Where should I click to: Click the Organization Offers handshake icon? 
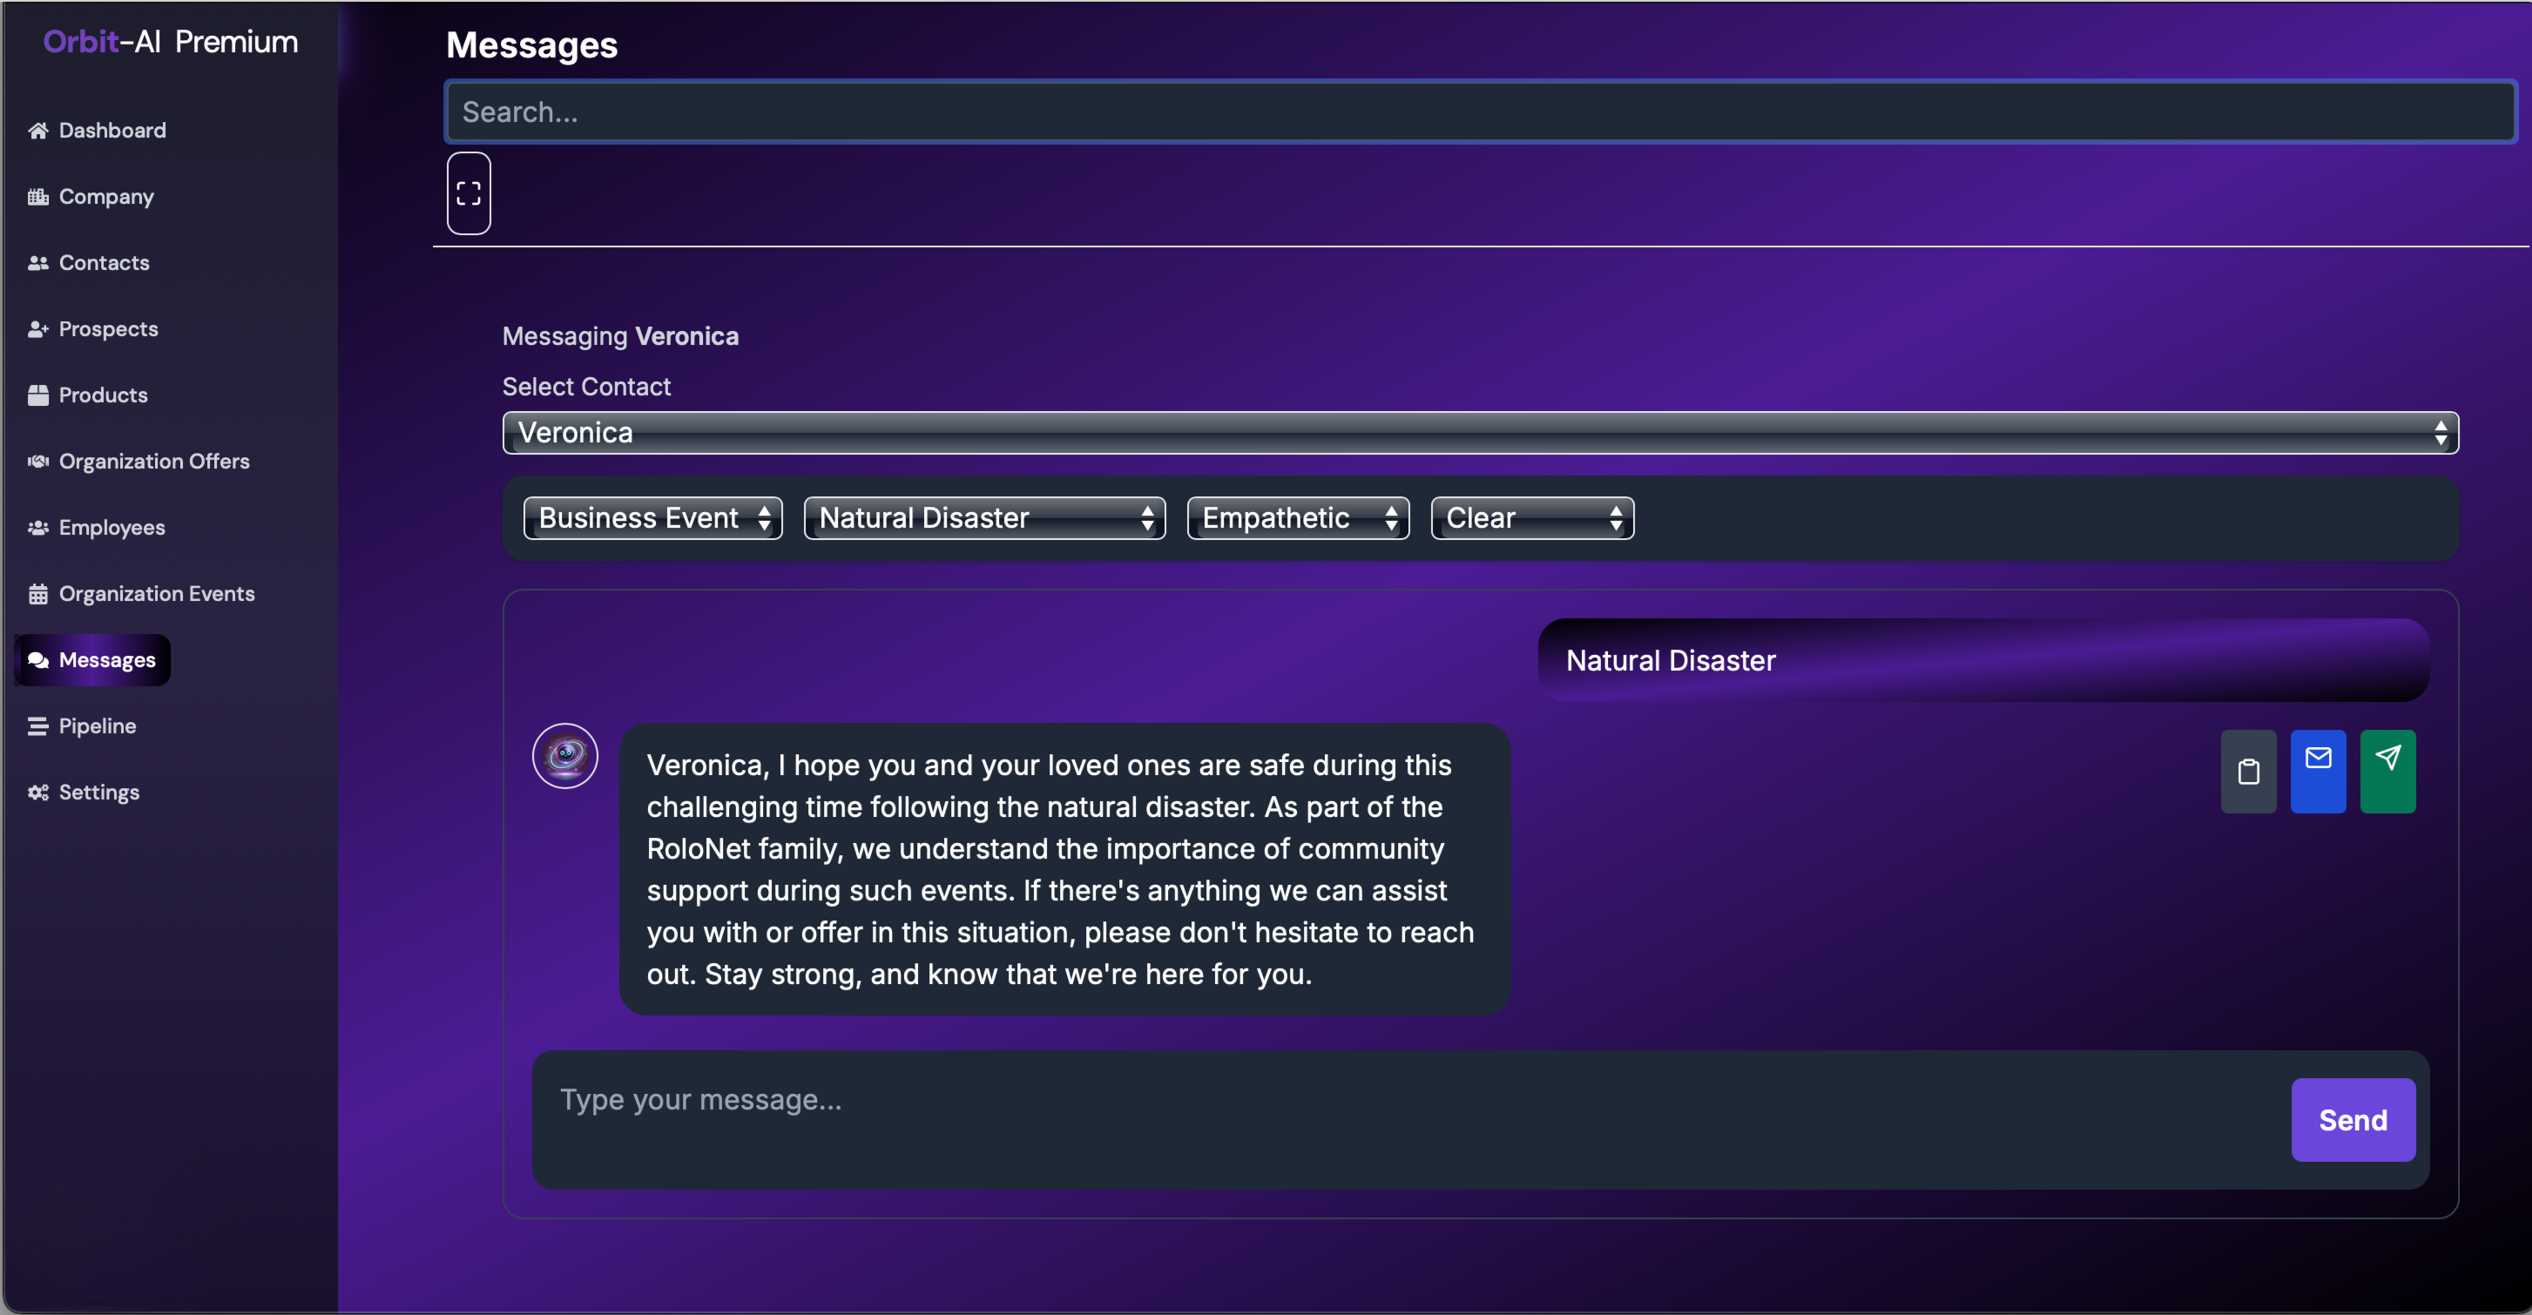pyautogui.click(x=38, y=461)
